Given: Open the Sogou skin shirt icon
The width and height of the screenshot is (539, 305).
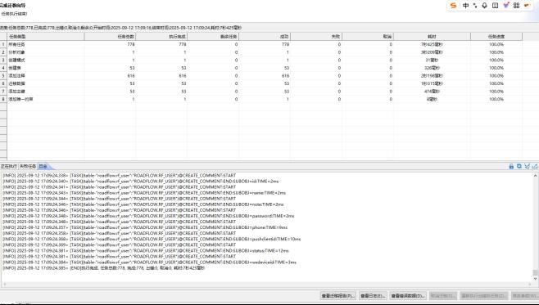Looking at the screenshot, I should pyautogui.click(x=506, y=5).
